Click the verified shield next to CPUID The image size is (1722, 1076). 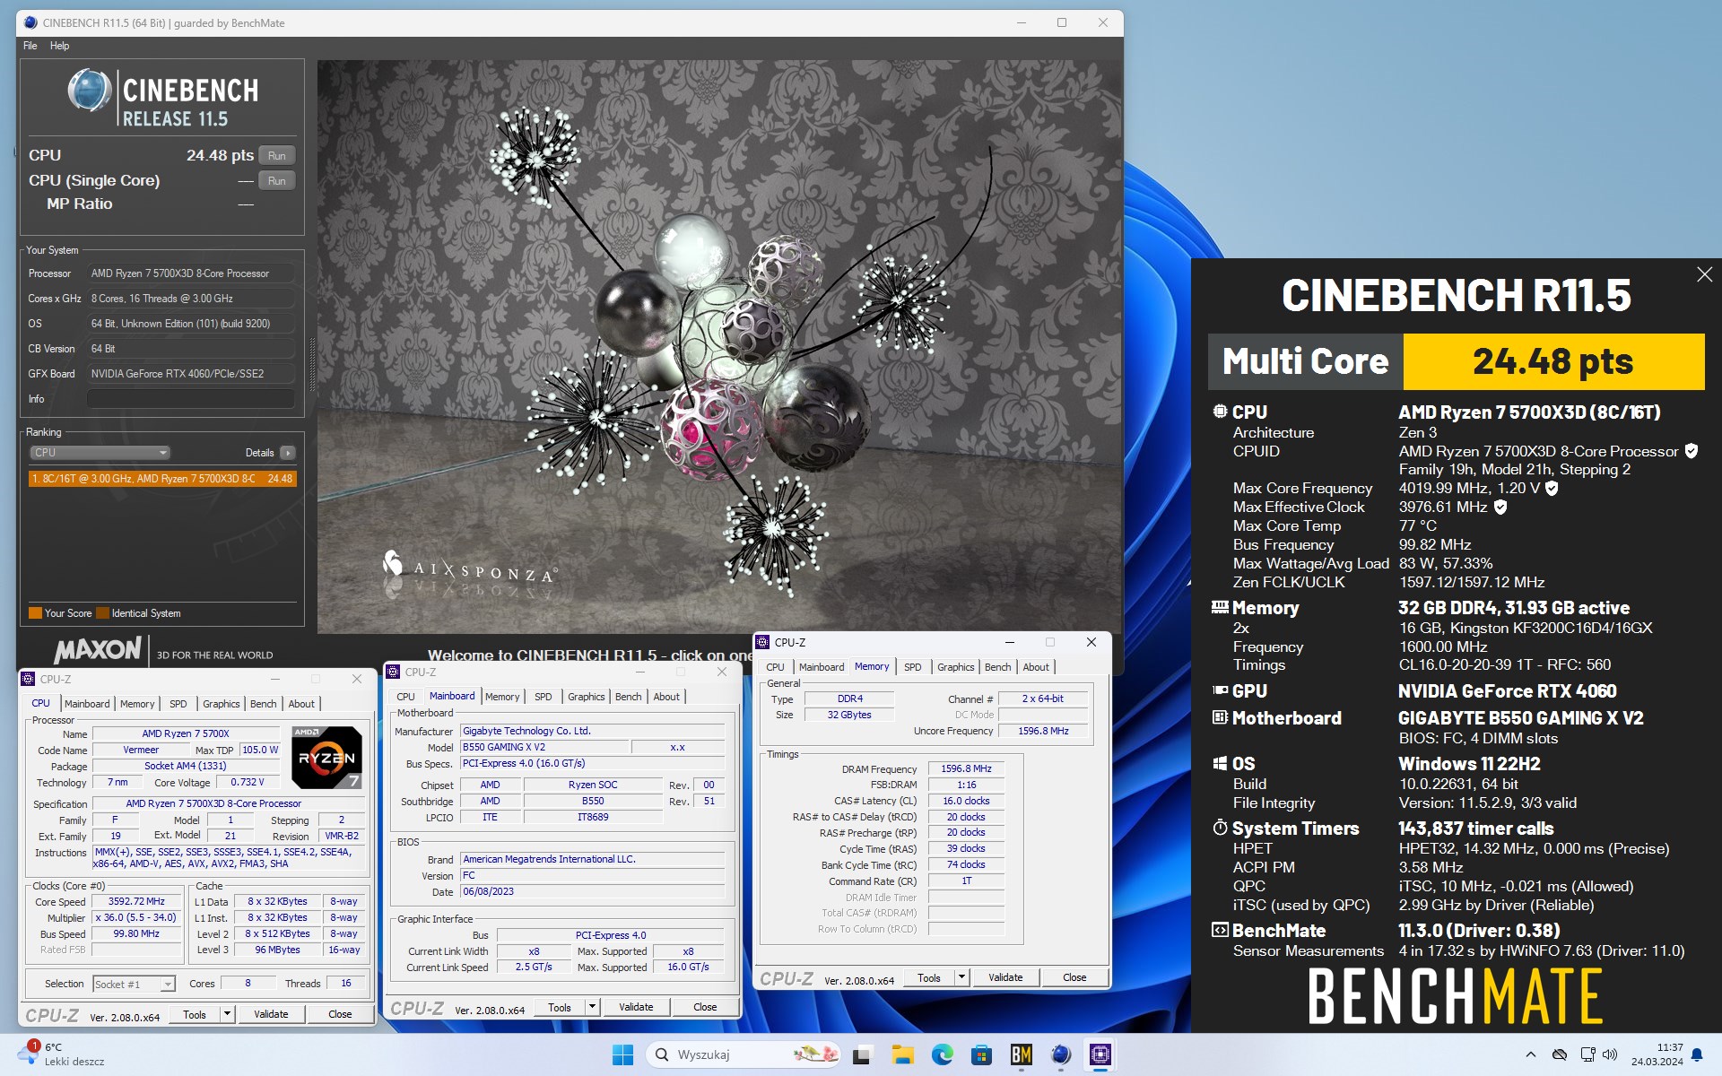[x=1692, y=451]
